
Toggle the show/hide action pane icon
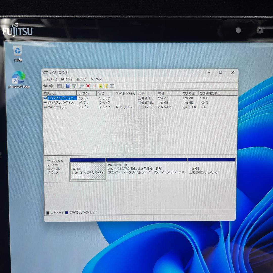pyautogui.click(x=74, y=86)
